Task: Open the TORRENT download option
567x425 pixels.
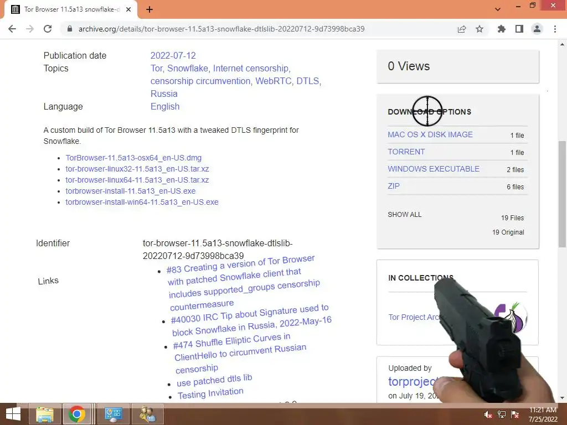Action: (x=406, y=152)
